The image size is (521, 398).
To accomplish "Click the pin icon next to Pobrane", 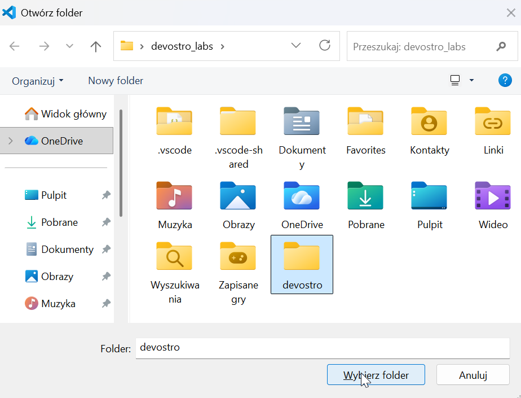I will pyautogui.click(x=106, y=222).
